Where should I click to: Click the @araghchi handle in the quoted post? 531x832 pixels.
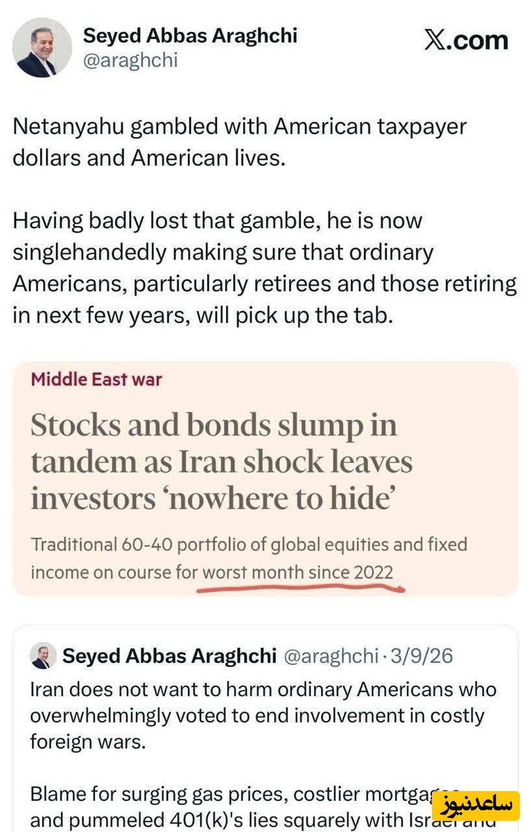[x=330, y=656]
